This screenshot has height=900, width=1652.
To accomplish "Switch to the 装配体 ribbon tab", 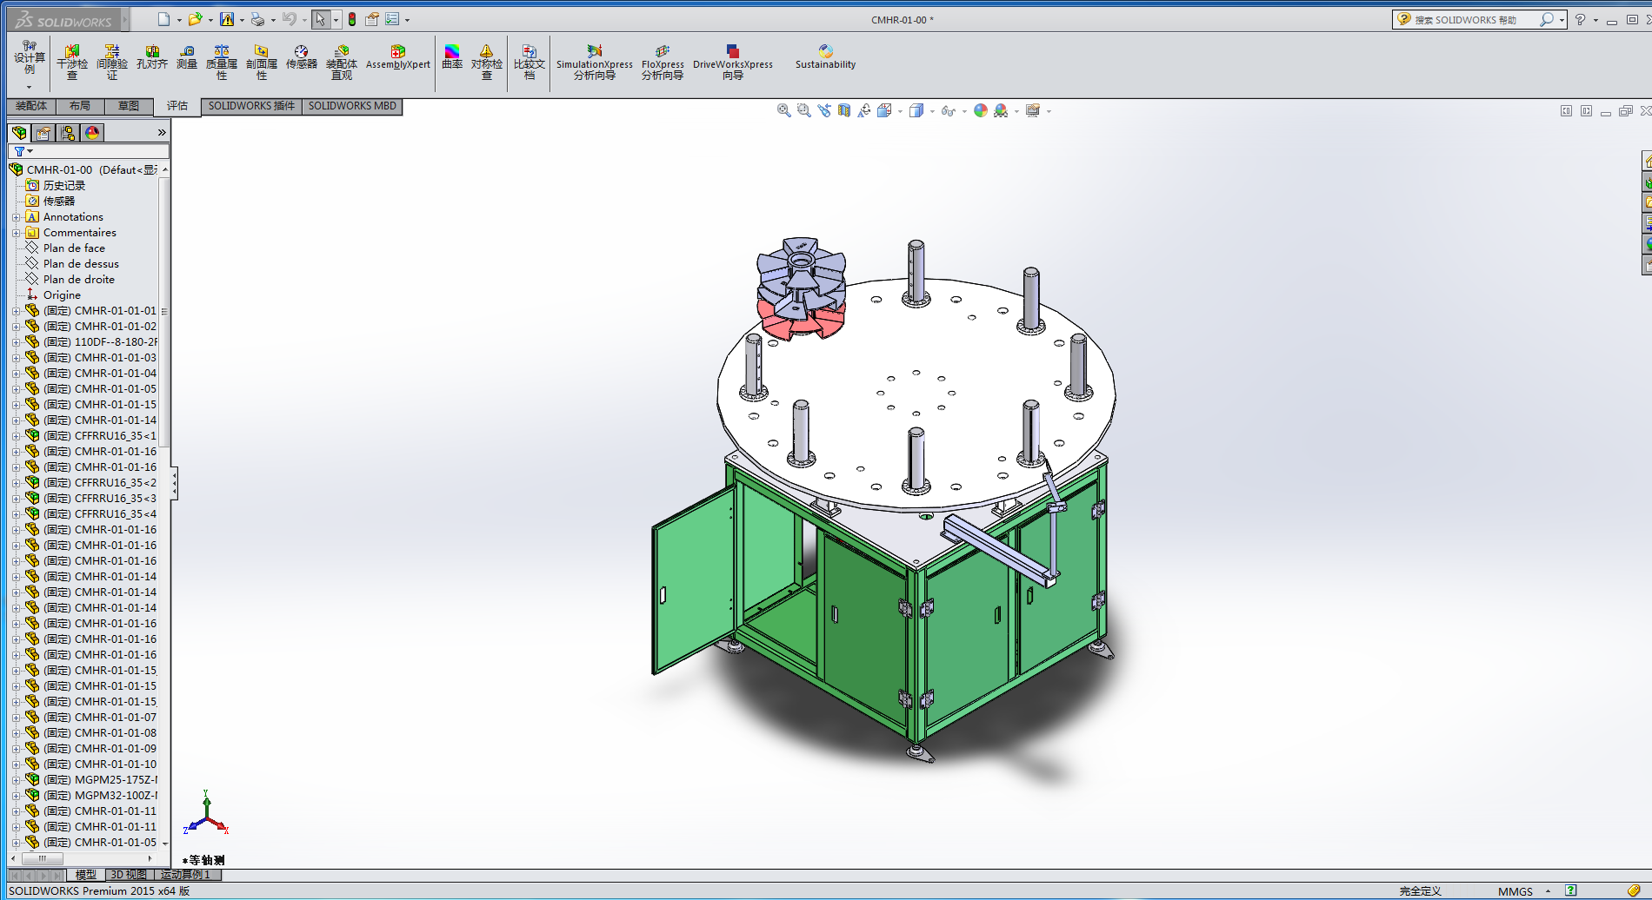I will [31, 106].
